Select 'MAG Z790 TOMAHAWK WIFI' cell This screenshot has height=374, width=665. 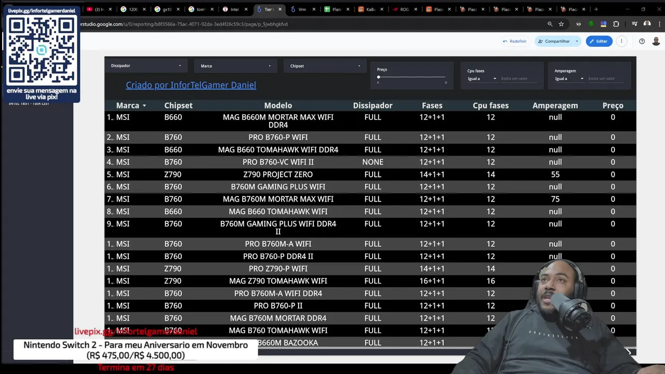point(278,281)
